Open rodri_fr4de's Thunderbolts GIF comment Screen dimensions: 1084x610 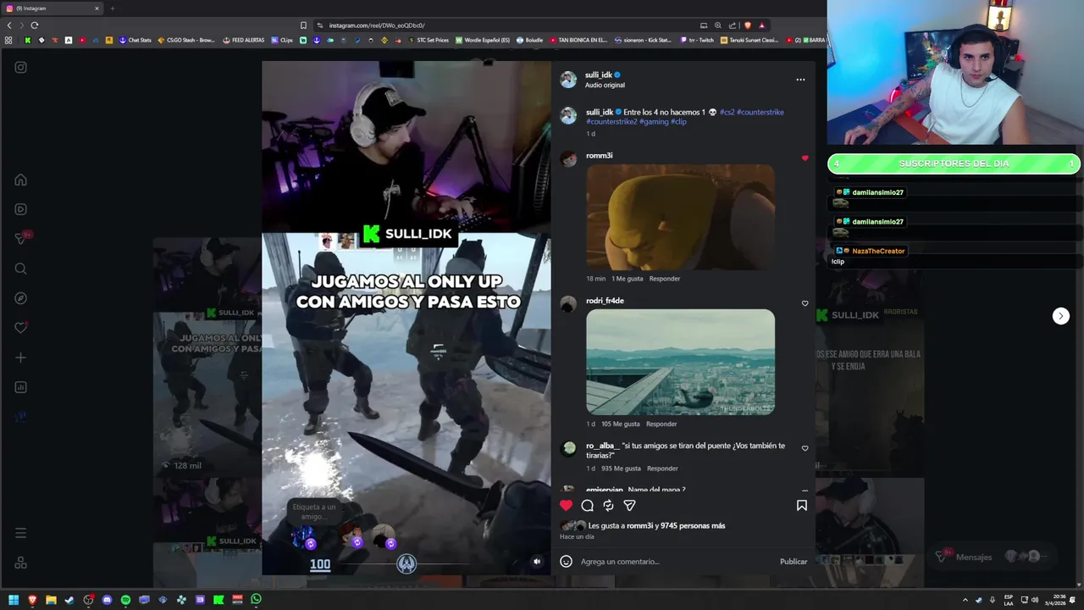click(680, 362)
